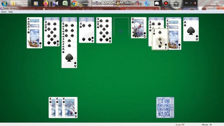This screenshot has width=224, height=126.
Task: Select the Queen of spades in the first column
Action: pos(34,25)
